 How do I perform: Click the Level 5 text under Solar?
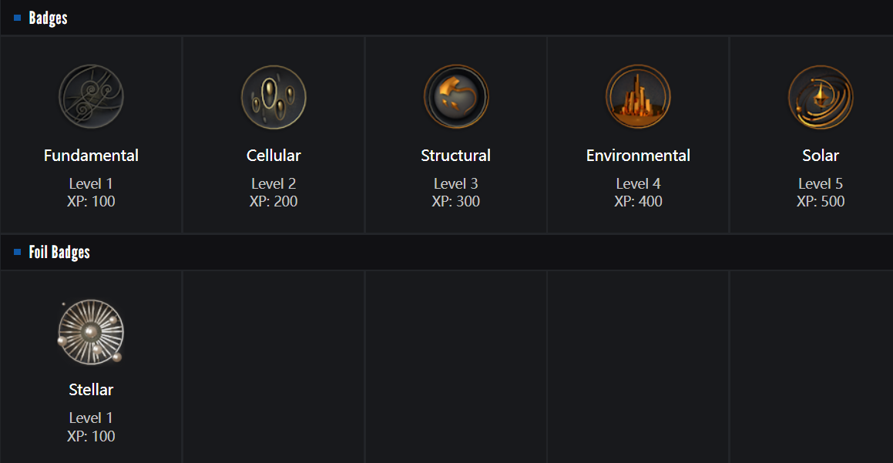tap(821, 183)
